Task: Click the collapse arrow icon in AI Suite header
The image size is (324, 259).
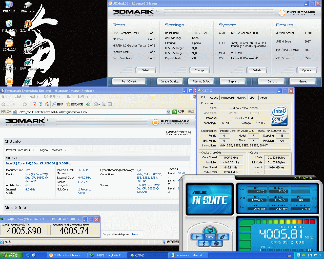Action: tap(296, 178)
